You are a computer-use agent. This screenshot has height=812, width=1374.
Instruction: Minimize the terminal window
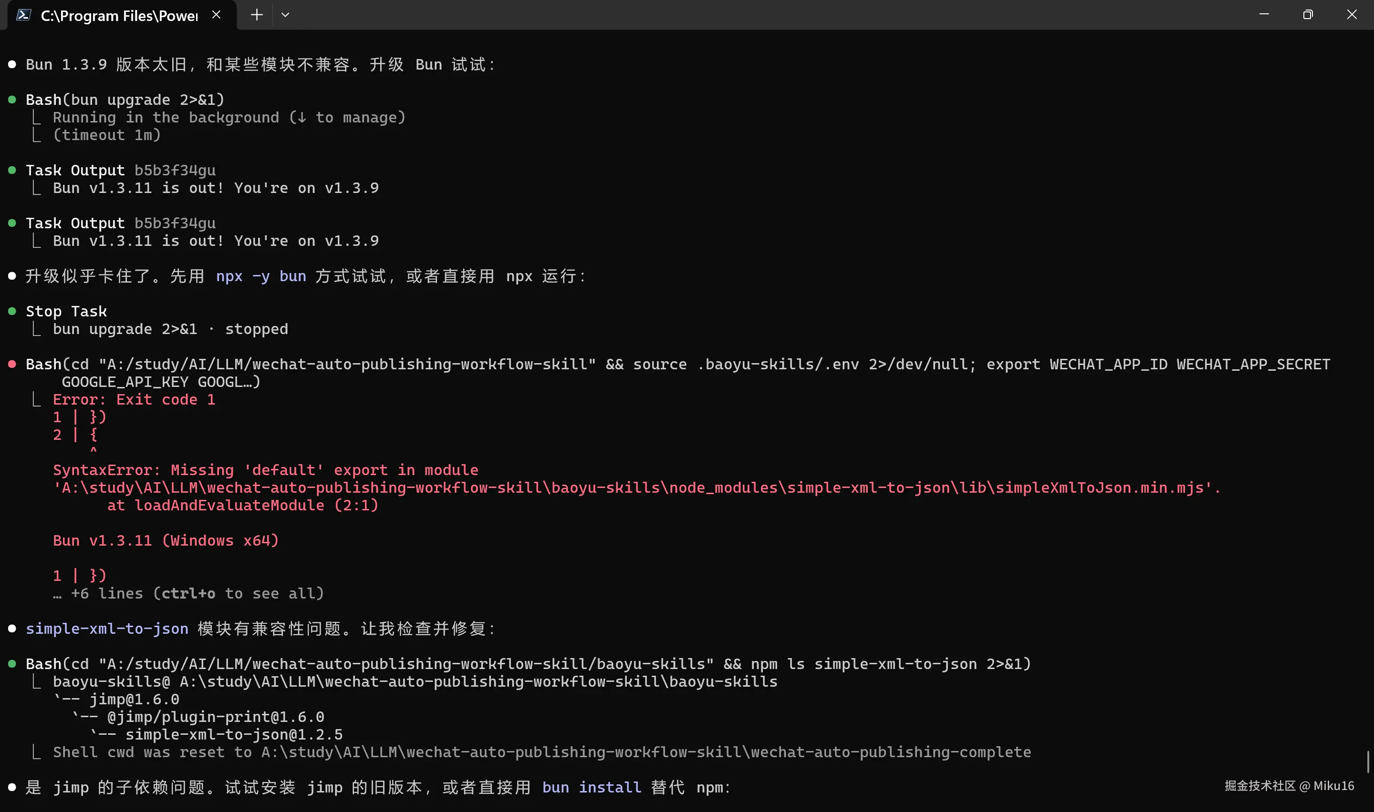pyautogui.click(x=1264, y=15)
